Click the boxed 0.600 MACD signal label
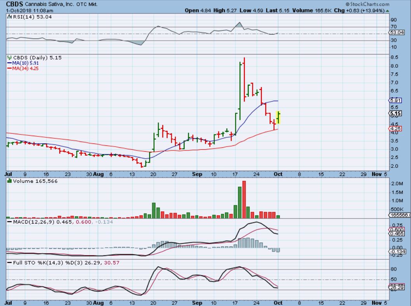 pos(397,230)
